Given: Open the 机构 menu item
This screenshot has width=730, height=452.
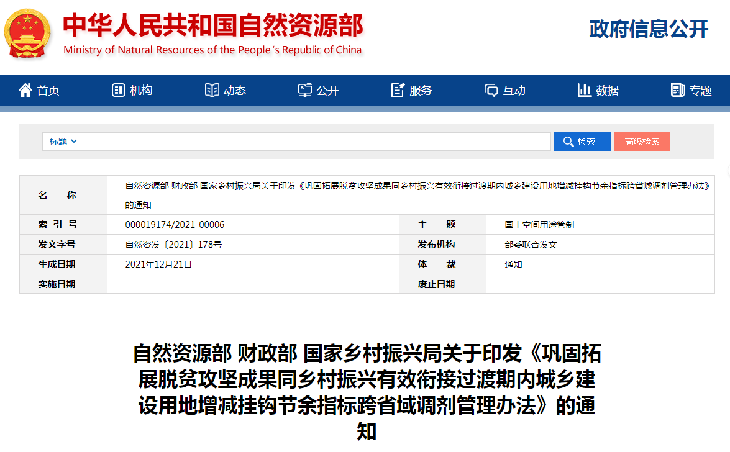Looking at the screenshot, I should point(132,90).
